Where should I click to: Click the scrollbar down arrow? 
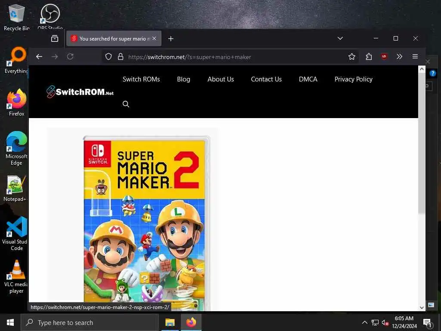[x=422, y=307]
